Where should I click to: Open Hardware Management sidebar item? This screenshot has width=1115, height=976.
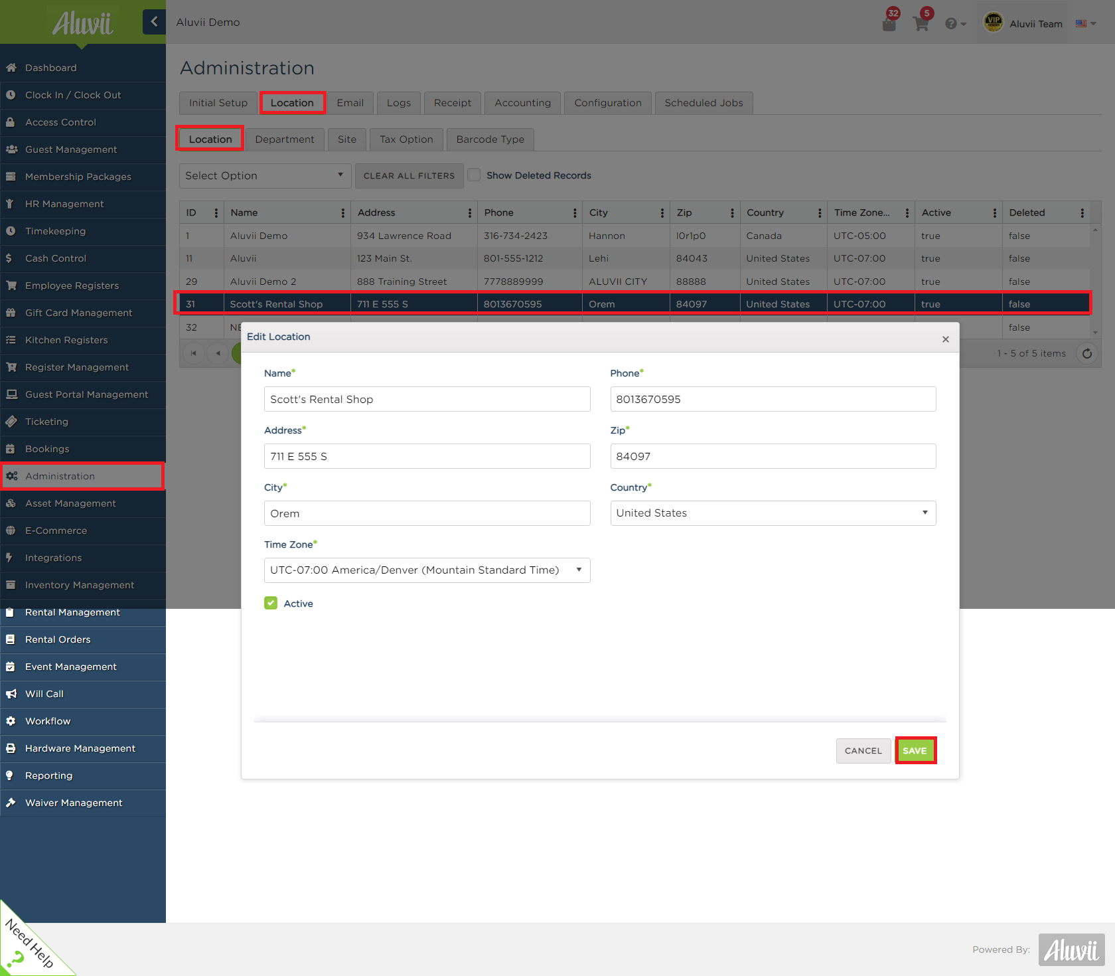pos(83,748)
